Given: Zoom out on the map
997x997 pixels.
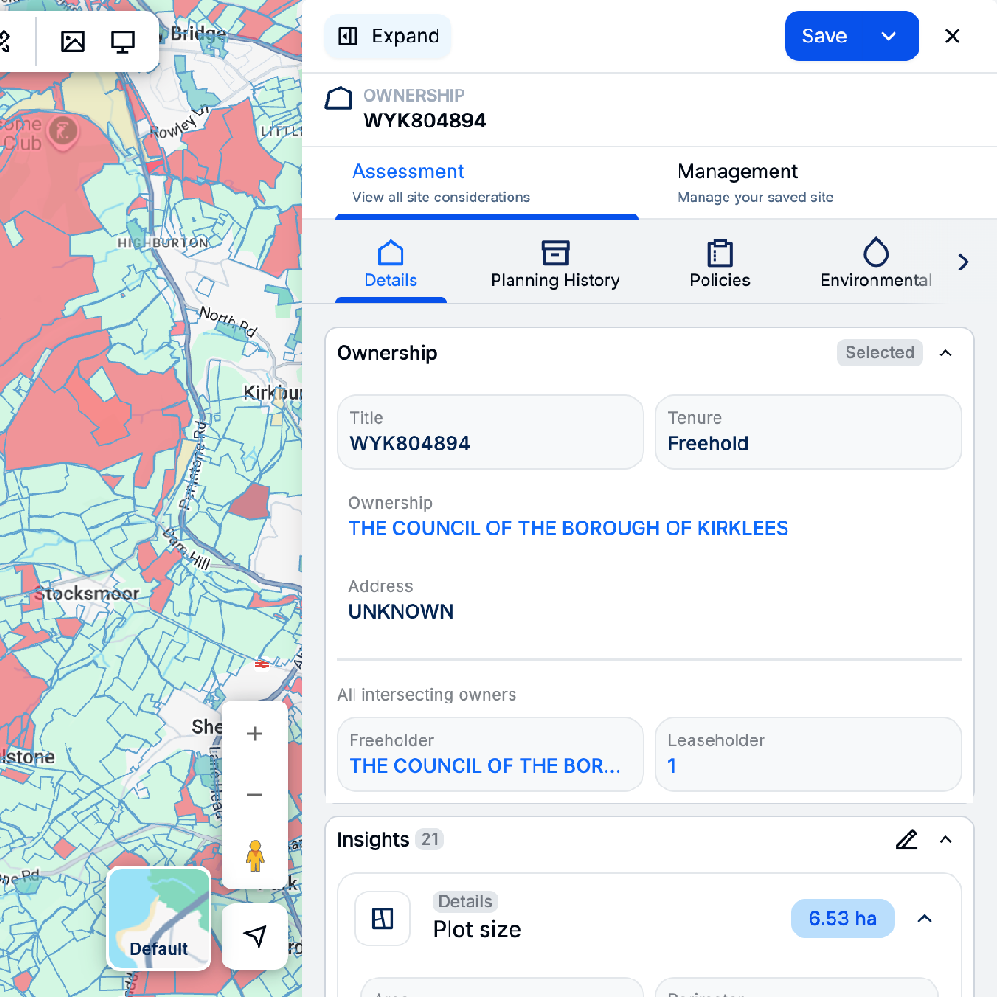Looking at the screenshot, I should point(255,795).
